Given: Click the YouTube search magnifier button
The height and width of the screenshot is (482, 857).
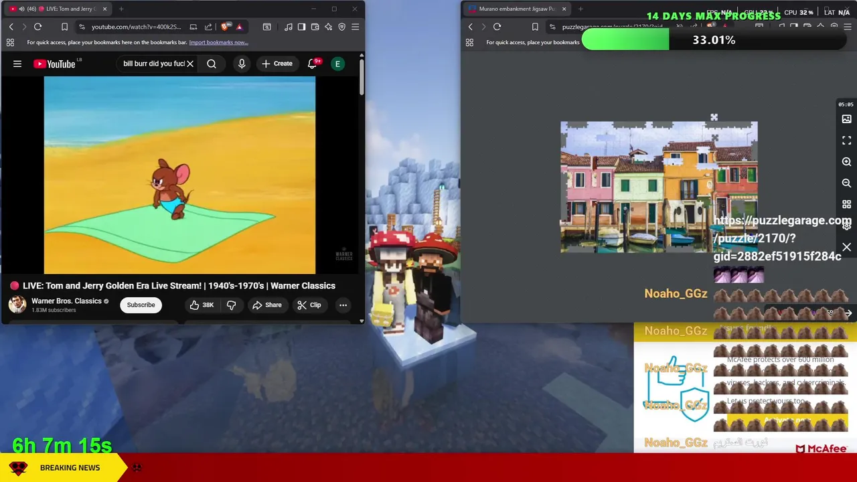Looking at the screenshot, I should pos(212,64).
